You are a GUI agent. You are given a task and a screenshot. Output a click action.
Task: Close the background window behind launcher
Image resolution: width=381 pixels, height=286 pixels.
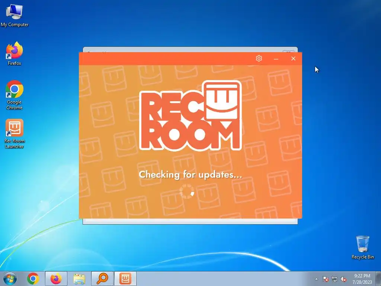(x=288, y=51)
